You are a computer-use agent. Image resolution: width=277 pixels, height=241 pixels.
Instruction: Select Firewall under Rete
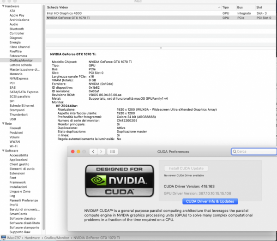coord(15,128)
